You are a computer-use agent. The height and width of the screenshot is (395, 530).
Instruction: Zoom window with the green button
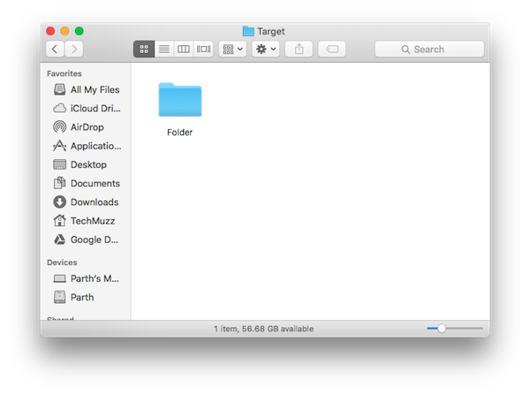[79, 31]
